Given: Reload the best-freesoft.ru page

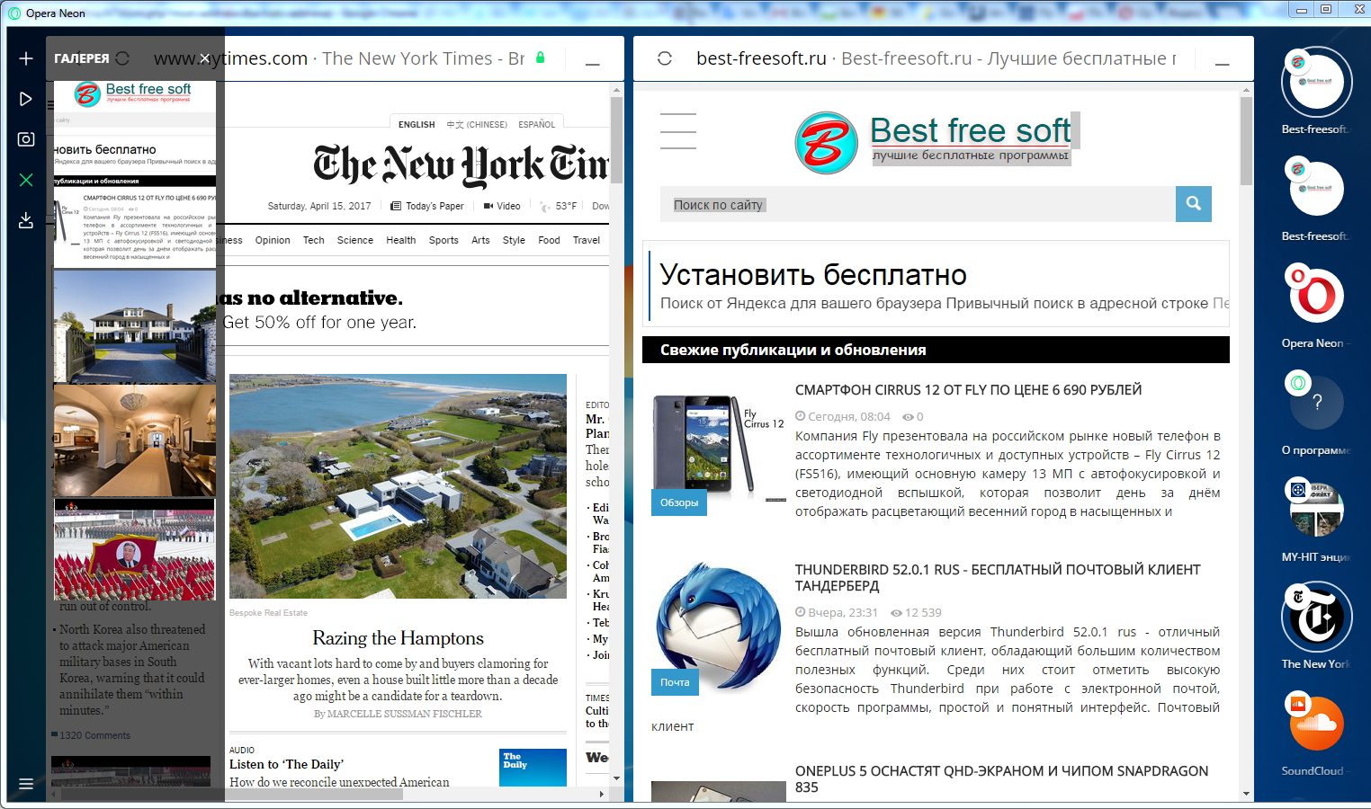Looking at the screenshot, I should point(665,58).
